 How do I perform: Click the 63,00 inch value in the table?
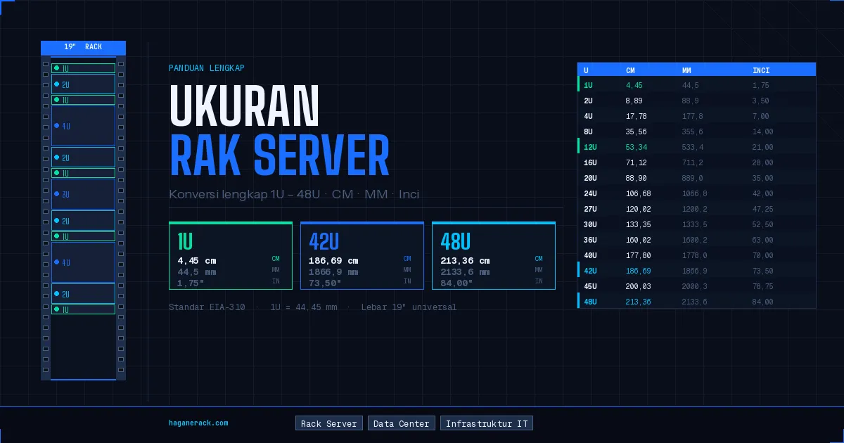[x=762, y=240]
